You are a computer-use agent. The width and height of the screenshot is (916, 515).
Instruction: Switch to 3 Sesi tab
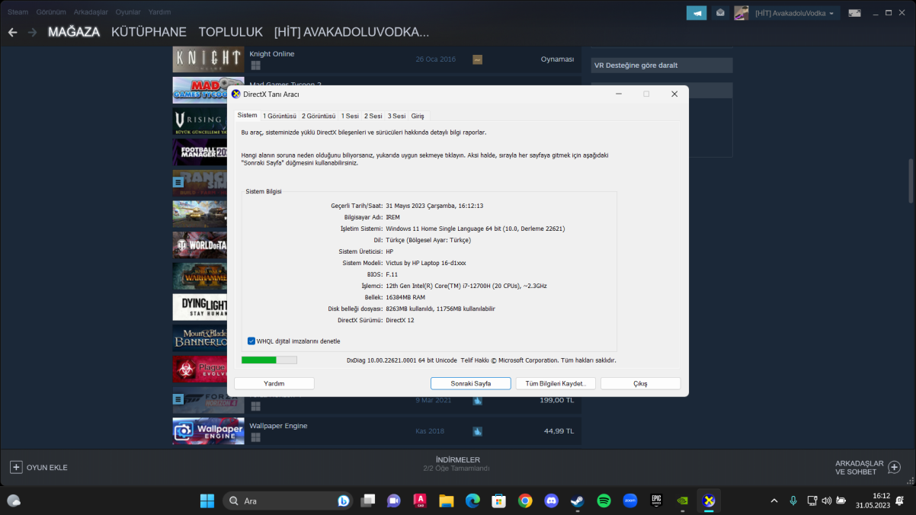click(x=396, y=116)
